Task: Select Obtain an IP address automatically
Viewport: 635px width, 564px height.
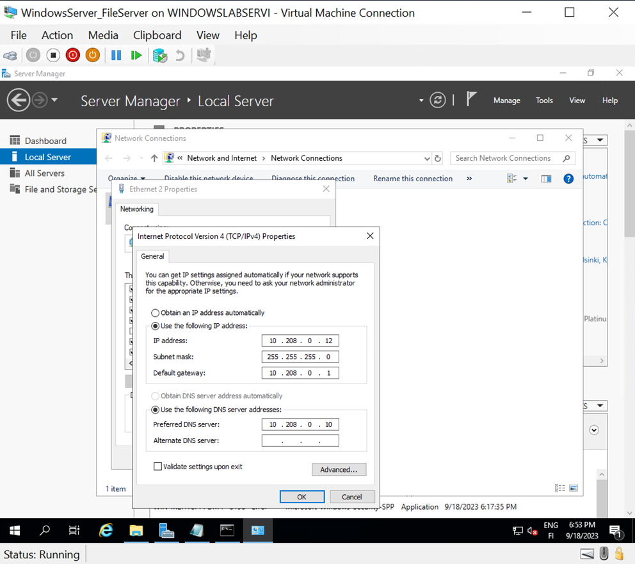Action: tap(155, 312)
